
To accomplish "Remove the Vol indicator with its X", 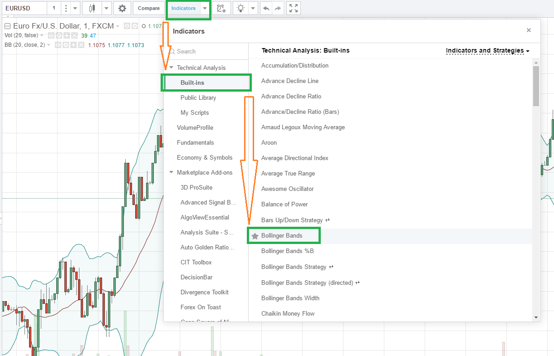I will tap(74, 35).
